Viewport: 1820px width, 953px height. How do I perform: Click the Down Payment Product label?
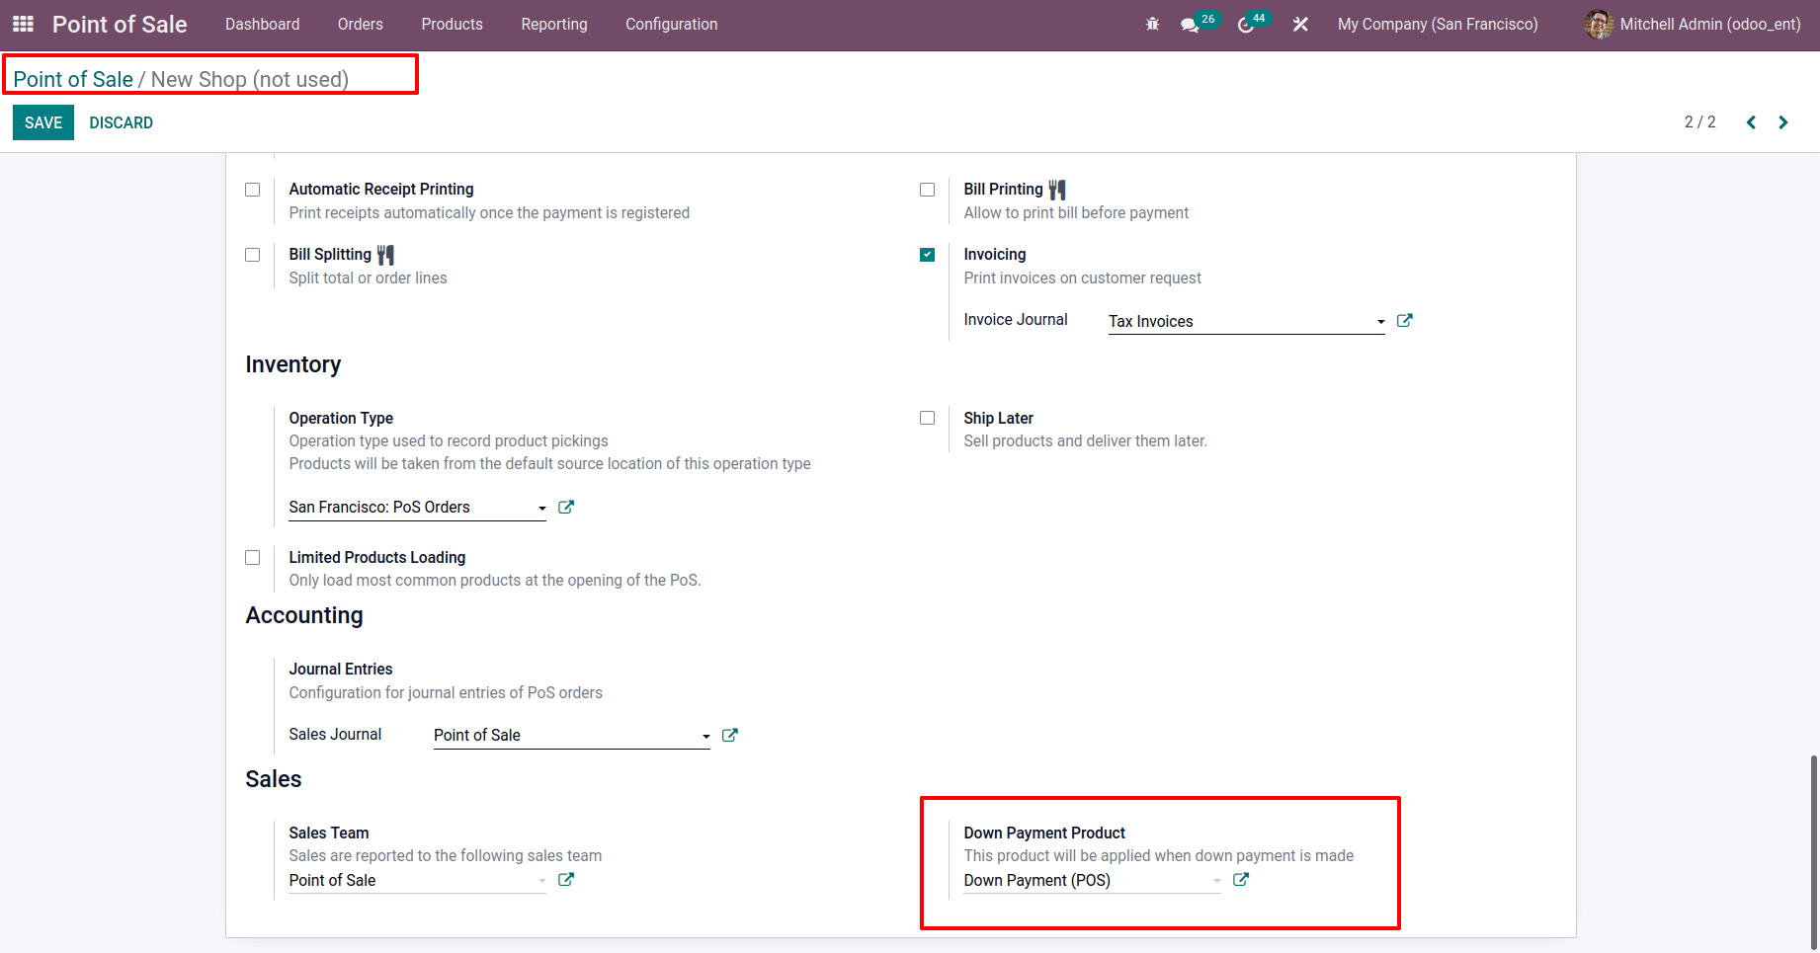tap(1044, 834)
